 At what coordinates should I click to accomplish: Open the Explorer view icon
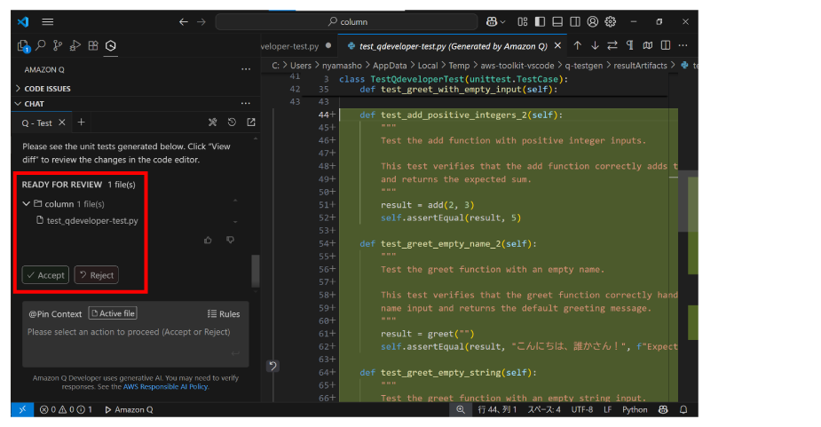(x=23, y=46)
